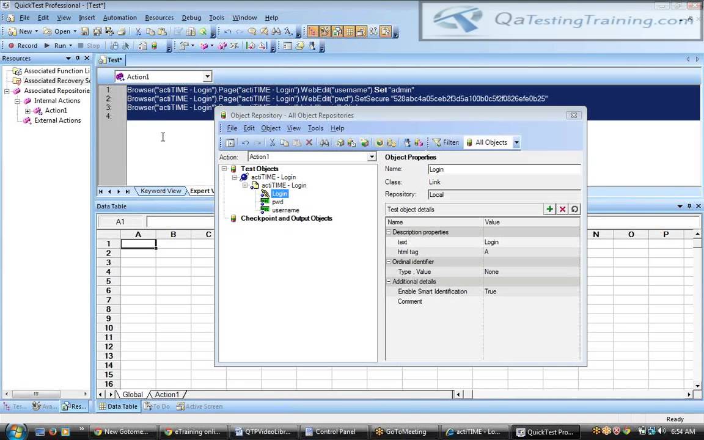This screenshot has width=704, height=440.
Task: Click the Object Spy icon in Object Repository
Action: 407,143
